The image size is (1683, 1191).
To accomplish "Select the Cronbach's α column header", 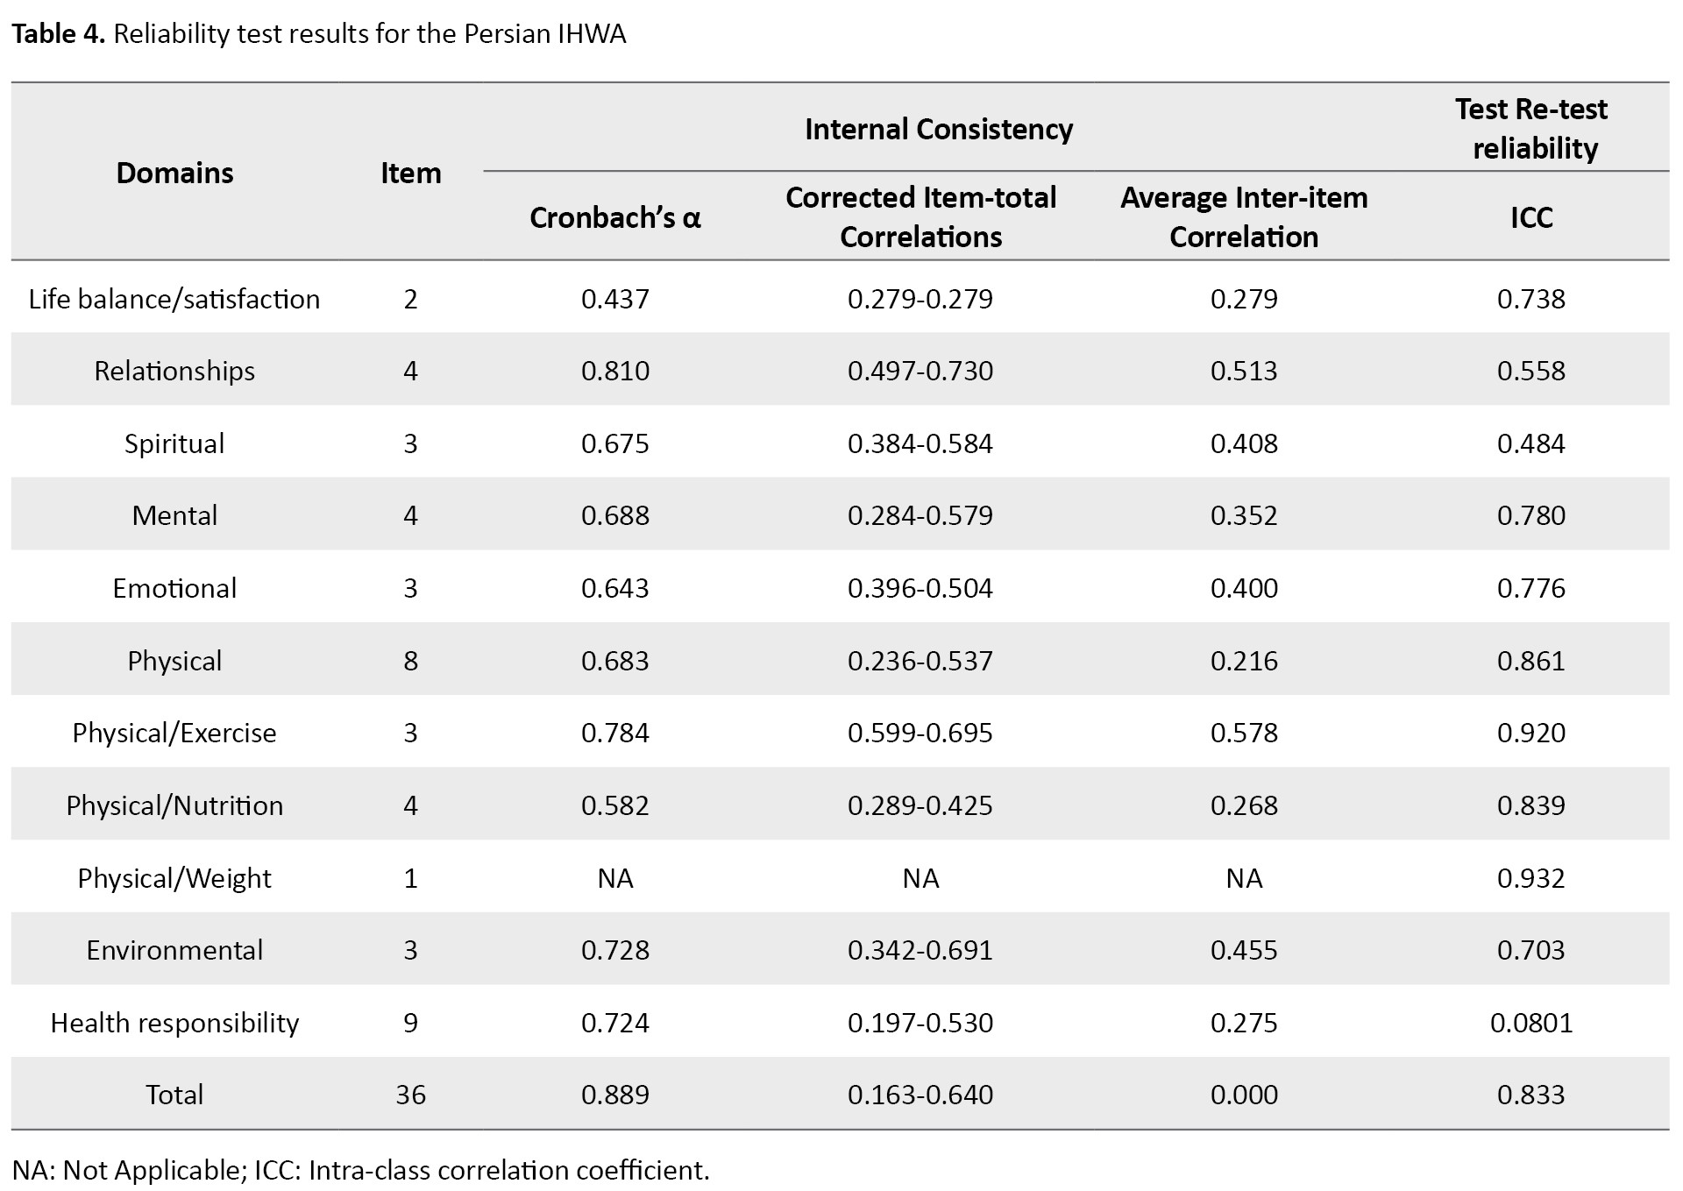I will [x=614, y=217].
